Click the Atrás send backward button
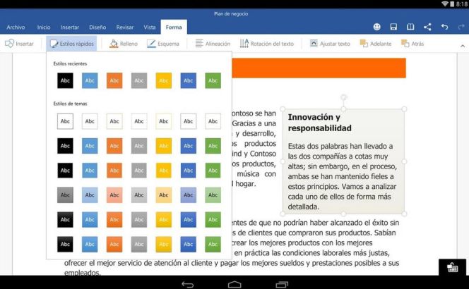Image resolution: width=469 pixels, height=289 pixels. point(412,44)
